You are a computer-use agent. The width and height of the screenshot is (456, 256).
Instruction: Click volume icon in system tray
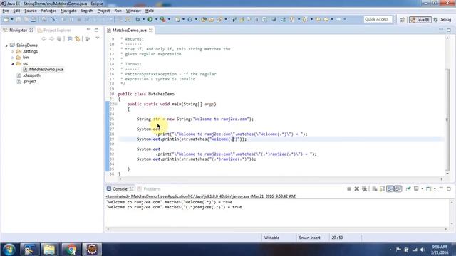423,250
